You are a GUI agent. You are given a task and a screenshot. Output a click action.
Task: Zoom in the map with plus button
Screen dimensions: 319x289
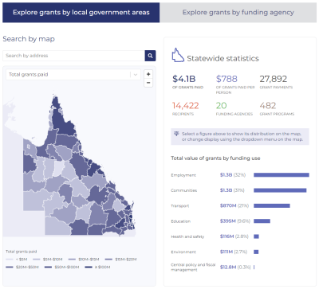tap(148, 74)
